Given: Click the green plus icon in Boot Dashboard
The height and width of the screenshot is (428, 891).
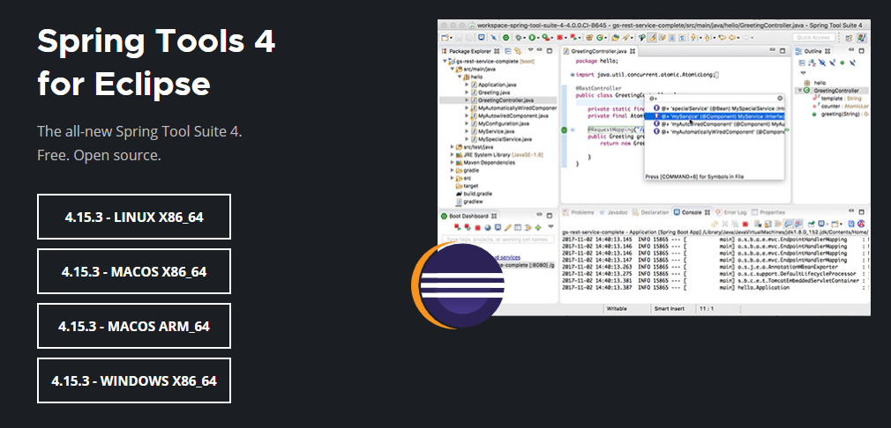Looking at the screenshot, I should (x=538, y=227).
